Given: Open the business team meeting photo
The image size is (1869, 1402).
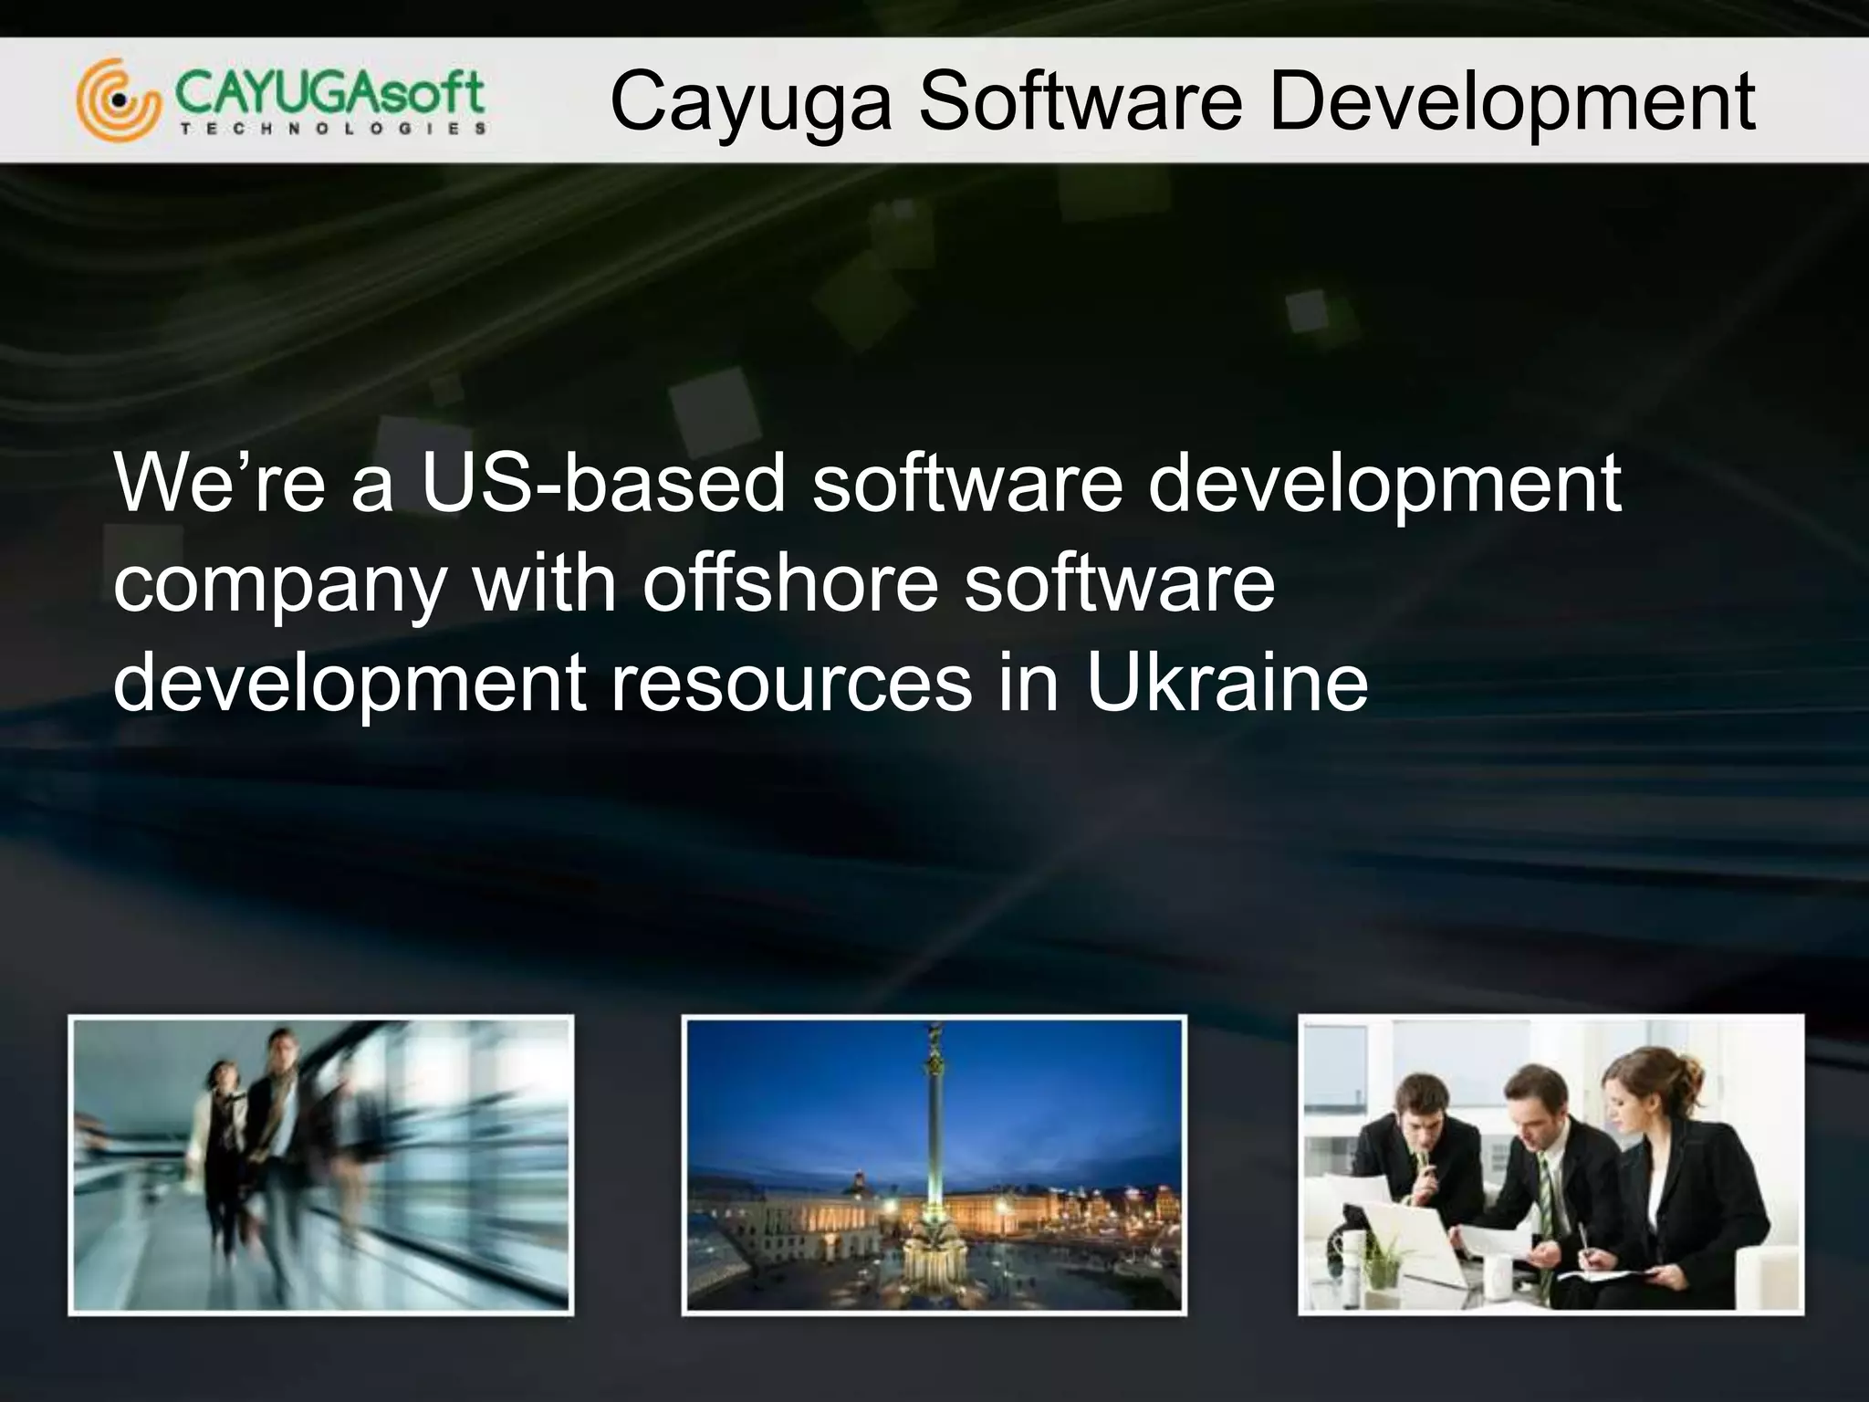Looking at the screenshot, I should [1551, 1165].
